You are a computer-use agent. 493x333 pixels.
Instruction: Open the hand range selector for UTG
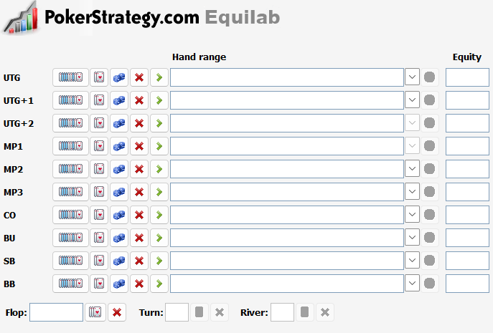point(70,77)
